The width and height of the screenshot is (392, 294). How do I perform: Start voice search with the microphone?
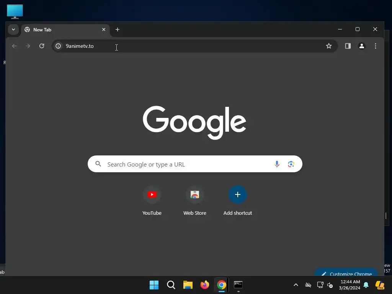(277, 164)
